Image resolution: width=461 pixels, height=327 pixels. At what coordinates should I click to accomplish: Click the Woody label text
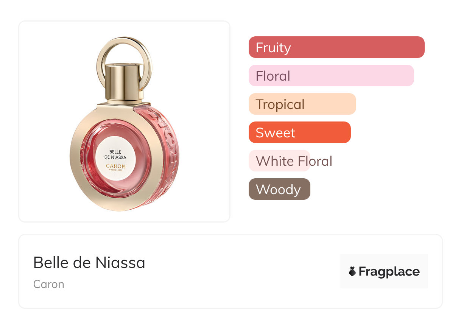point(278,189)
